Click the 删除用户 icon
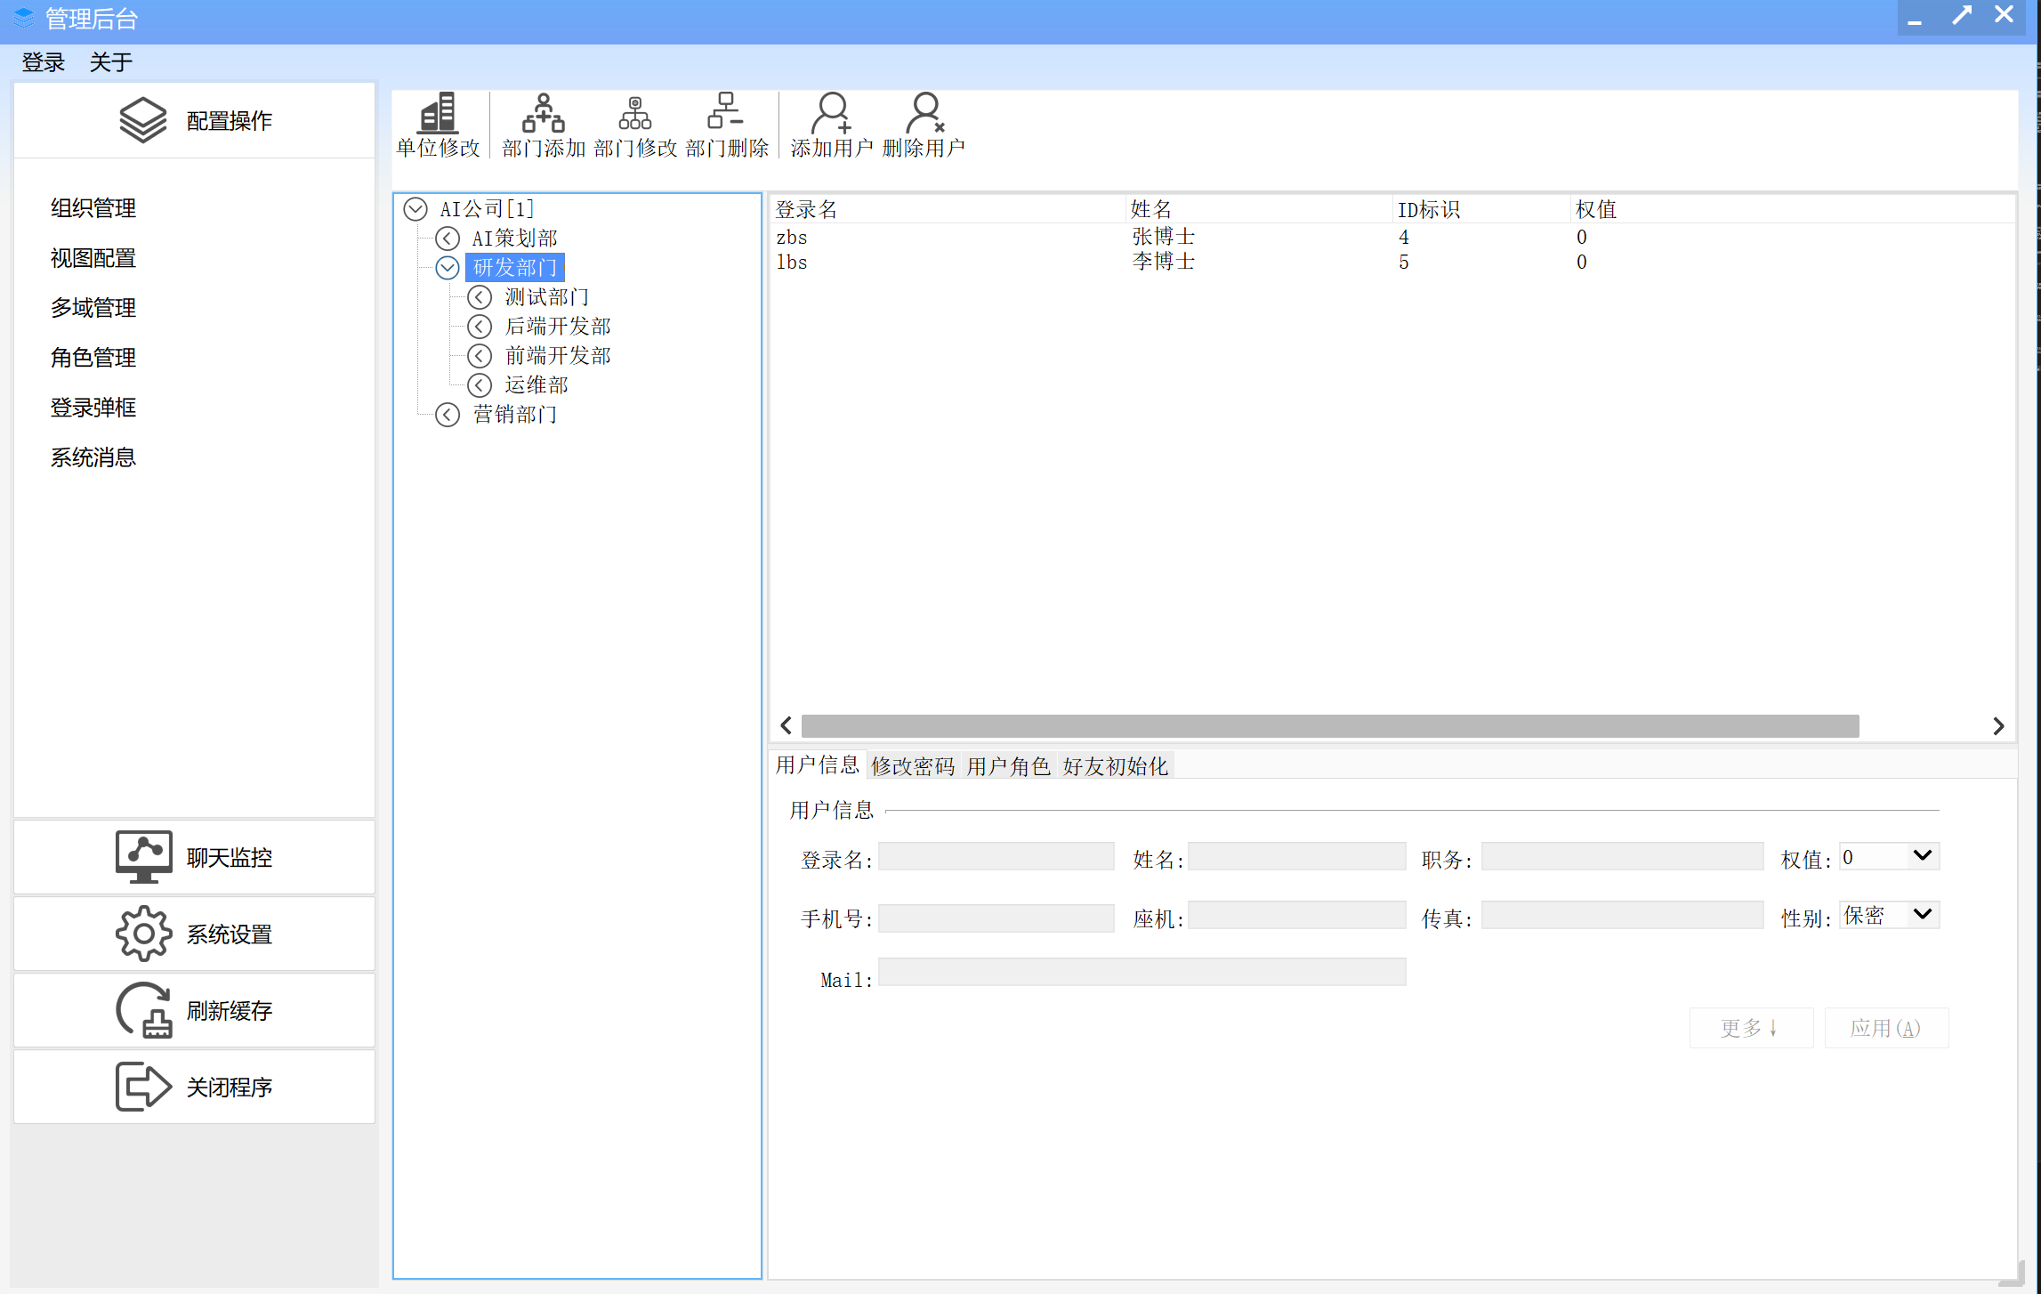This screenshot has height=1294, width=2041. click(924, 113)
